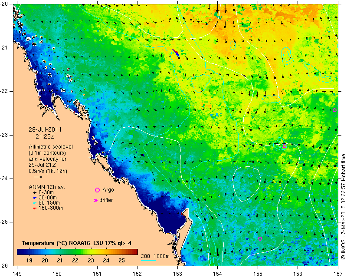Click the blue-red ANMN current arrow near longitude 153

[x=176, y=52]
